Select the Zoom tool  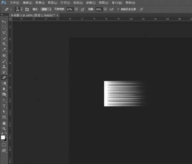click(4, 128)
